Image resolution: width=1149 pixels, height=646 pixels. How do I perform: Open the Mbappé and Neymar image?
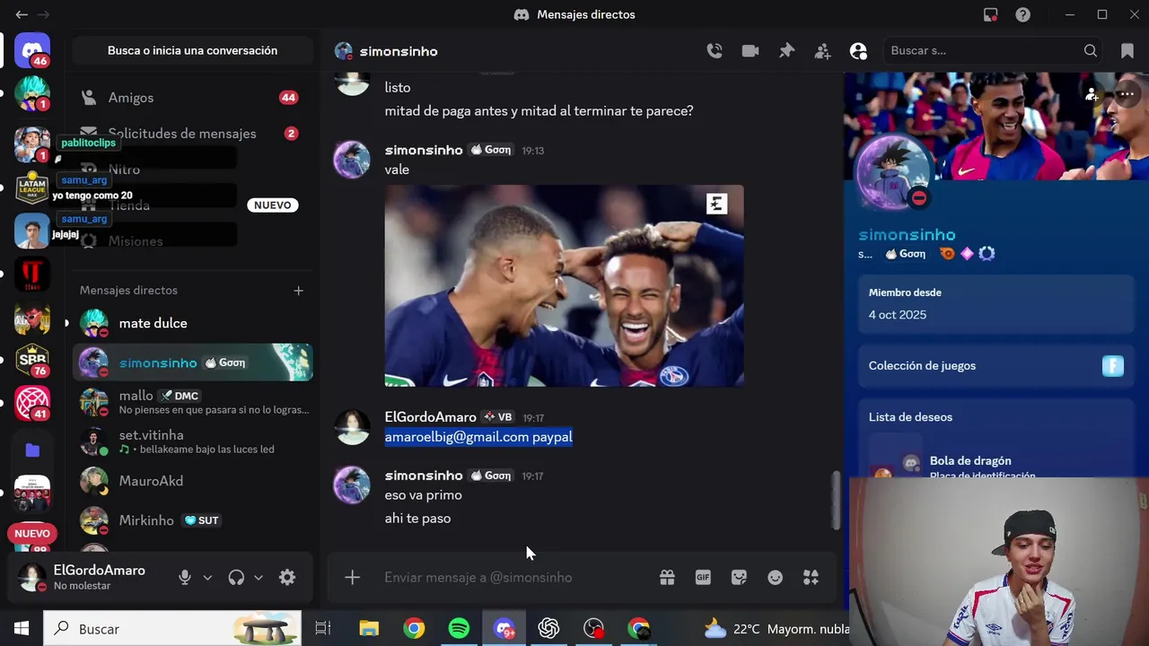pos(564,286)
